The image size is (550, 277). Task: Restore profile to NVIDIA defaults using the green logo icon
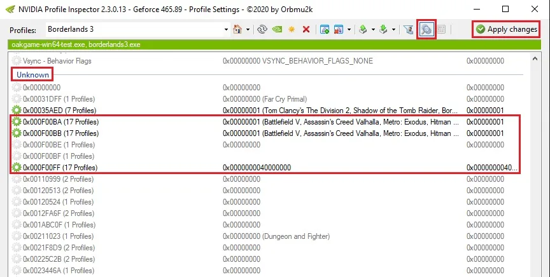coord(277,29)
